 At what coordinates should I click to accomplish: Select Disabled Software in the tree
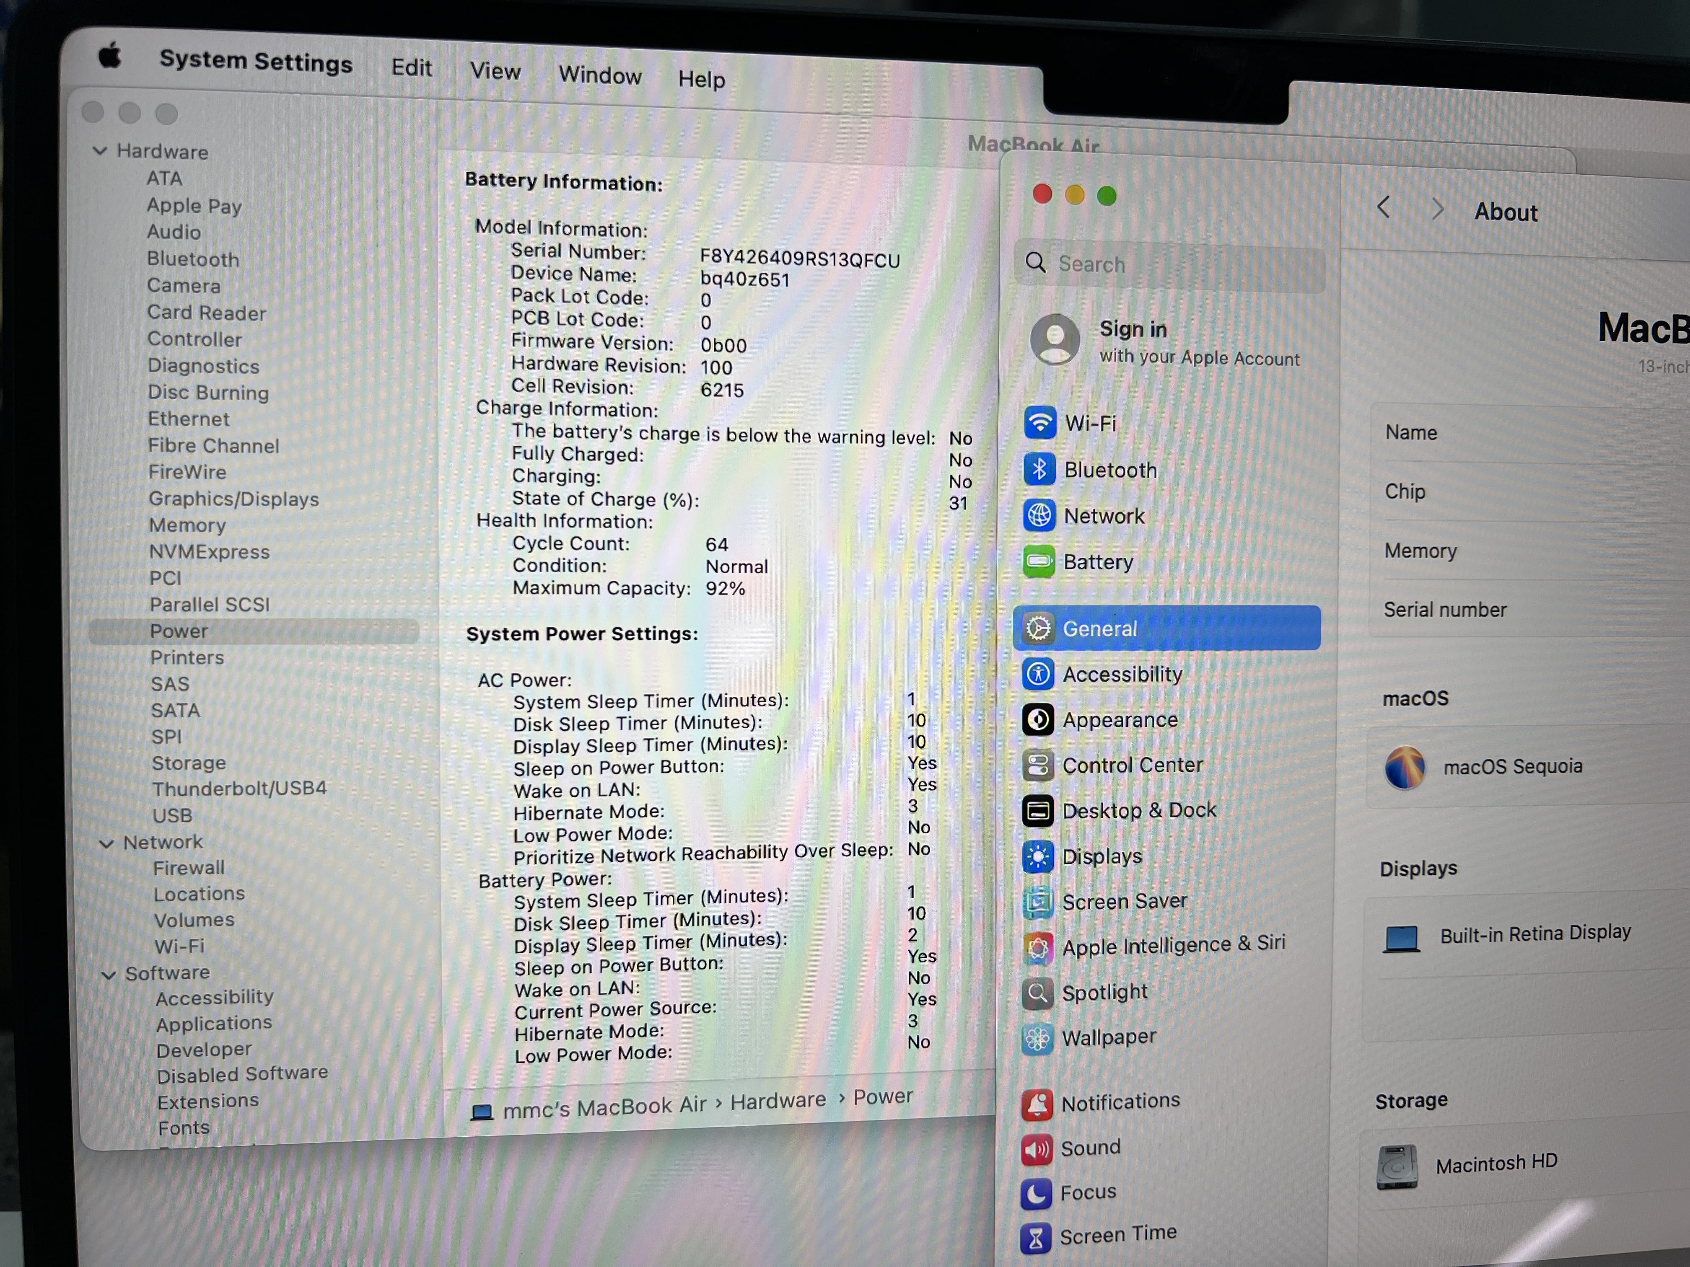[x=242, y=1074]
